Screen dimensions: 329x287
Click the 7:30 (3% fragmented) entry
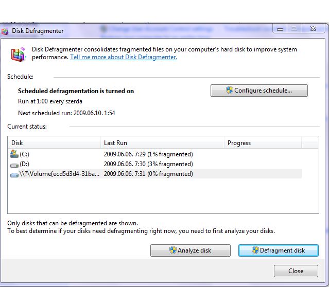148,164
